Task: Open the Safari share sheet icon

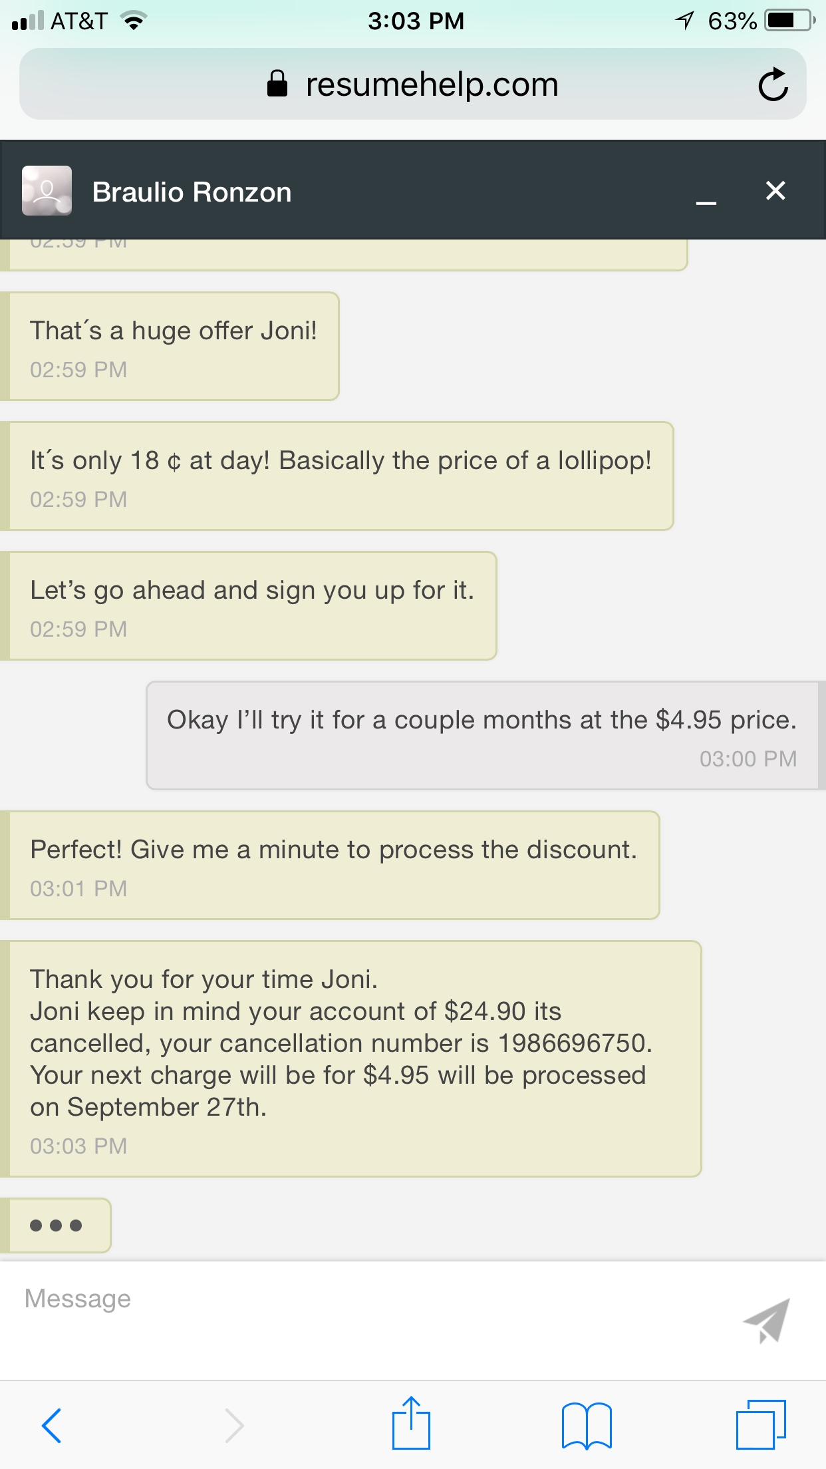Action: point(411,1424)
